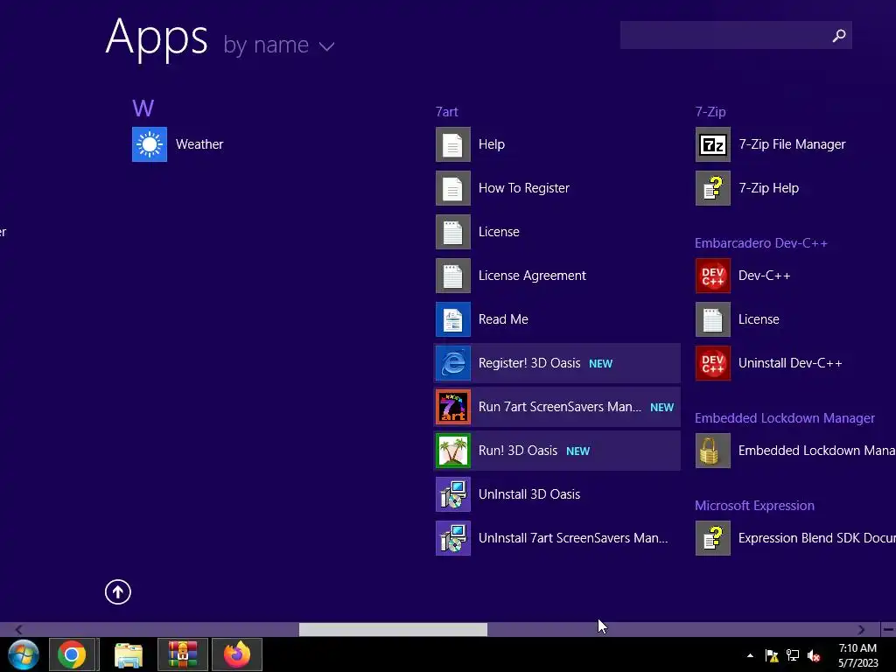The width and height of the screenshot is (896, 672).
Task: Open the Read Me file icon
Action: (452, 318)
